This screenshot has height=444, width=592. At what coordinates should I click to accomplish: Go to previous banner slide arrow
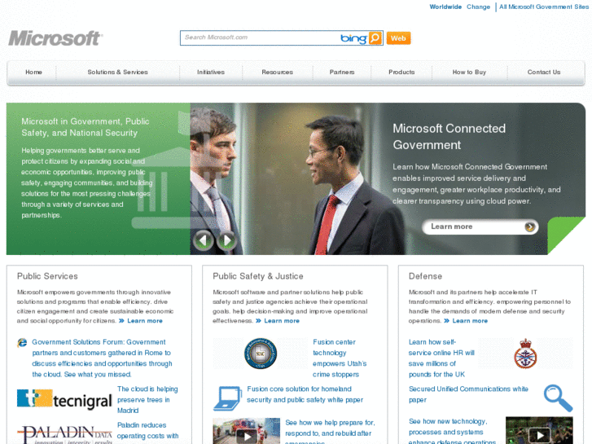pyautogui.click(x=204, y=240)
